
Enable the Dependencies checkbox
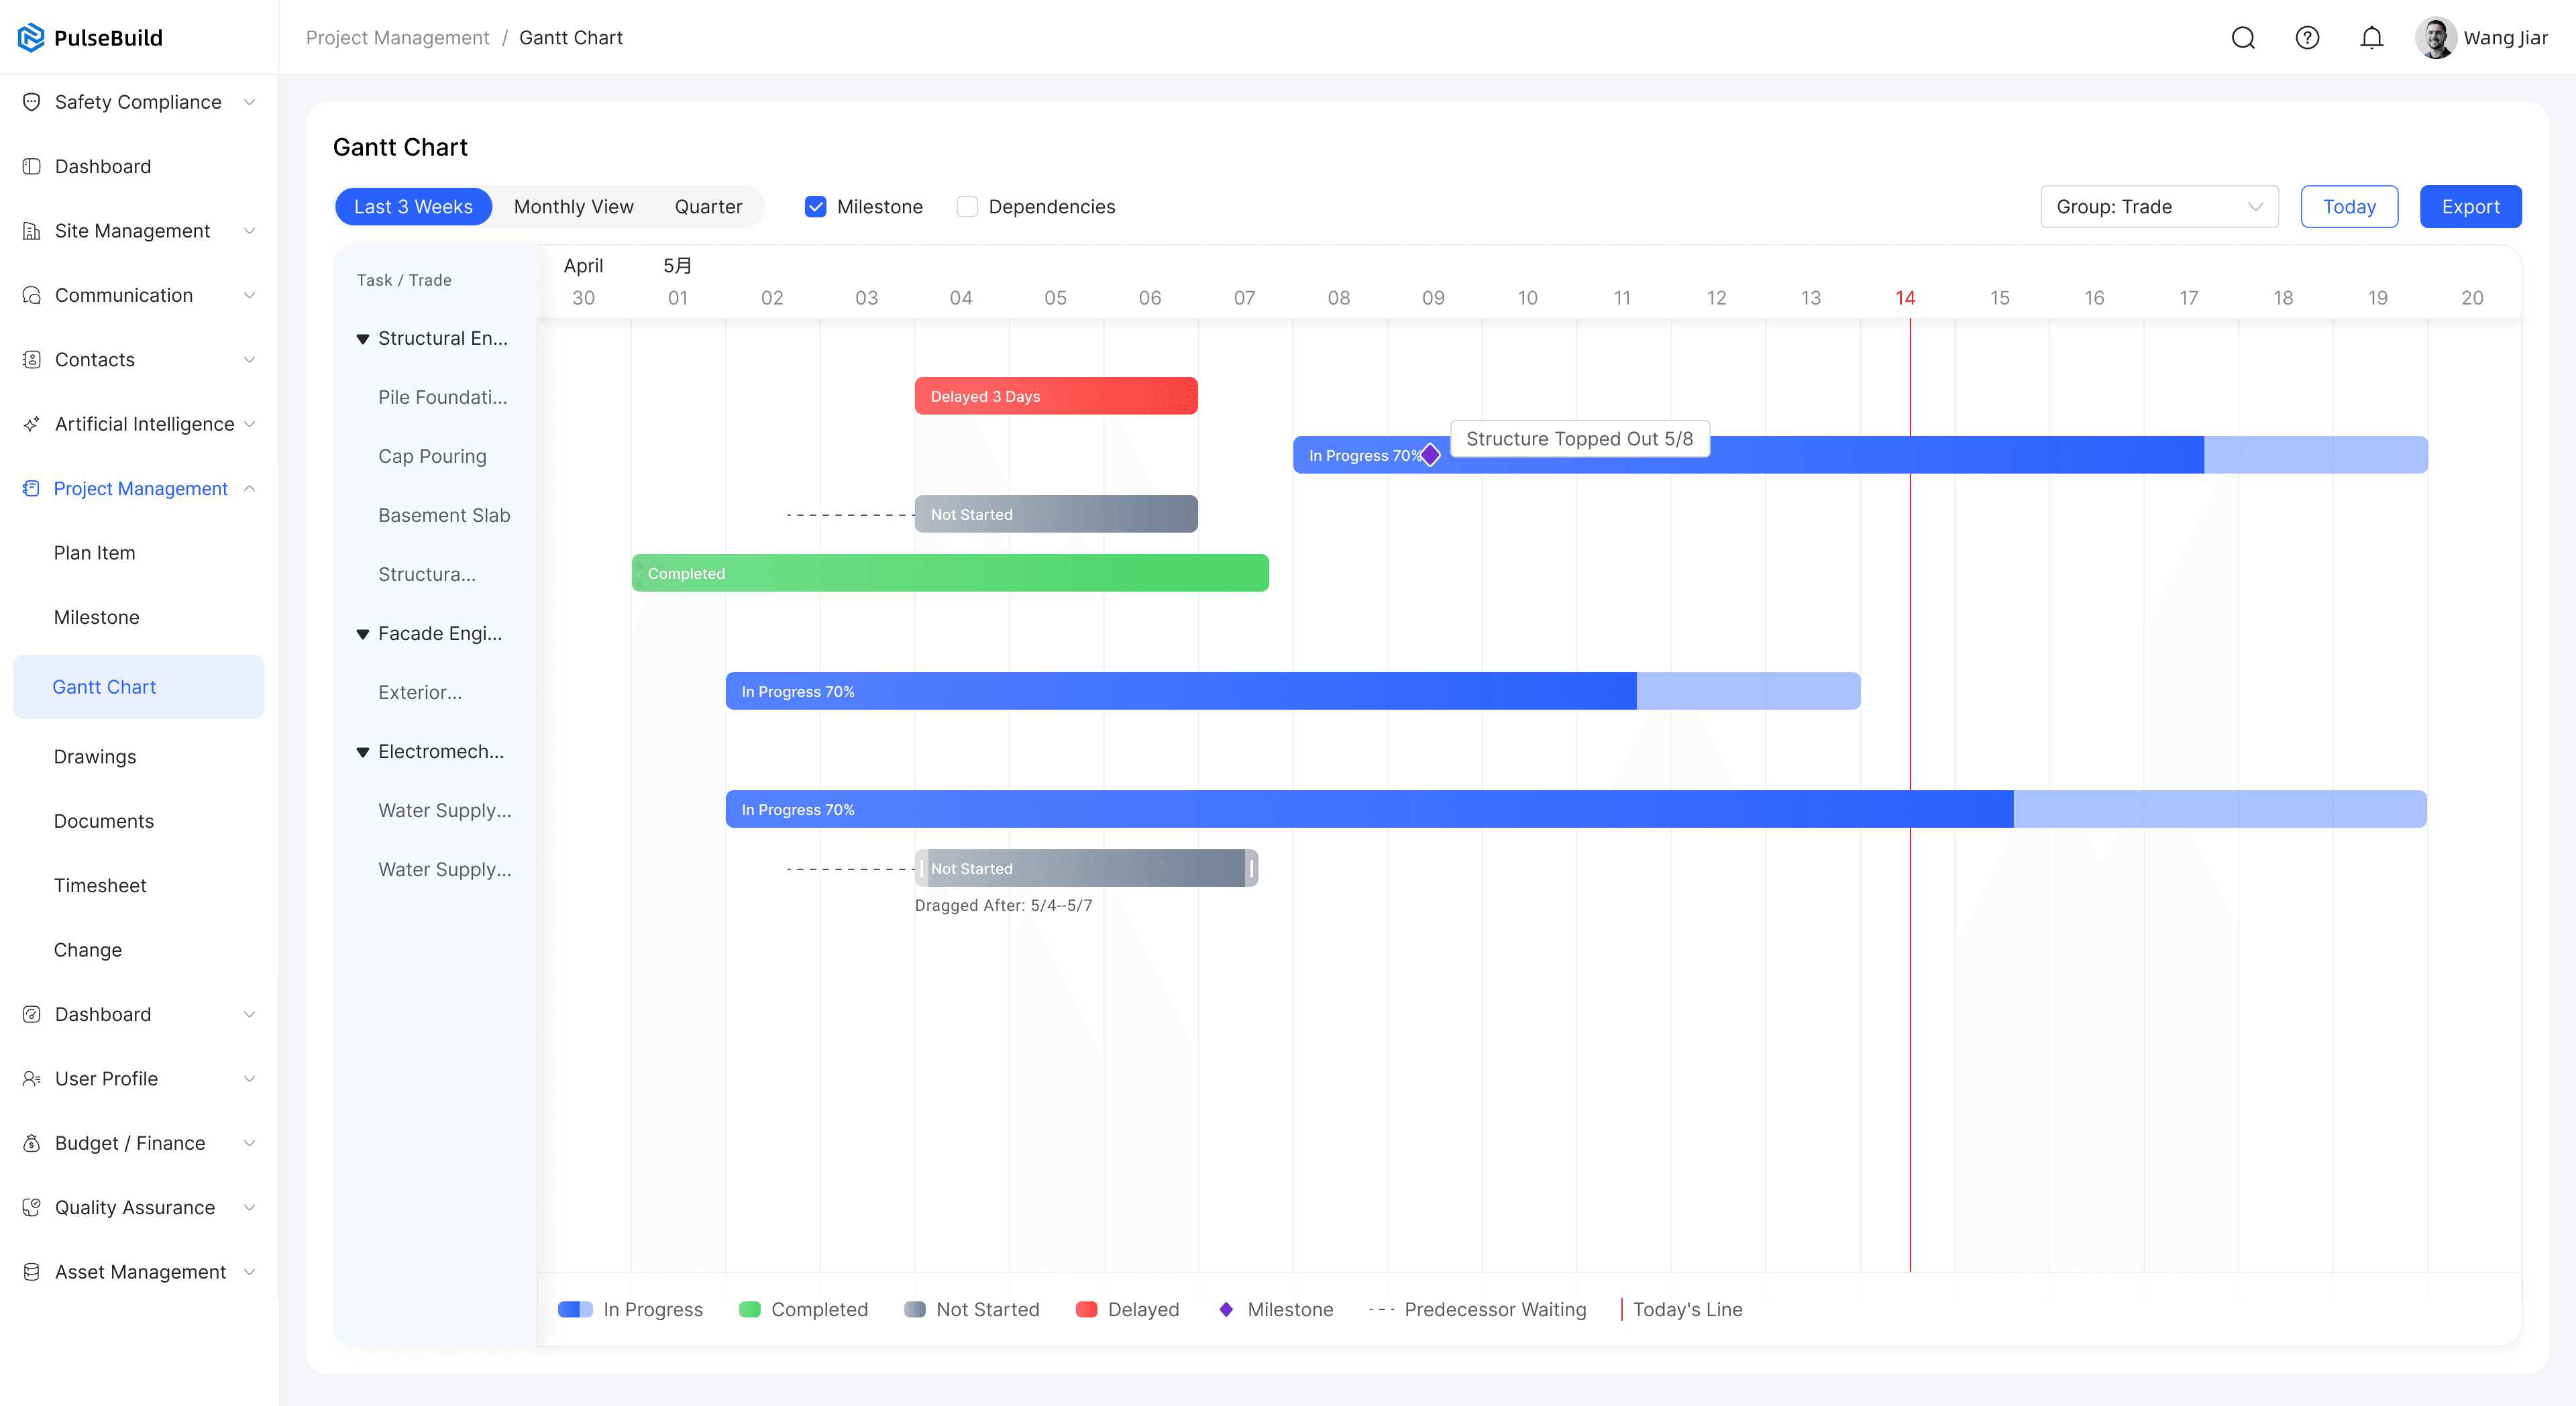coord(967,207)
